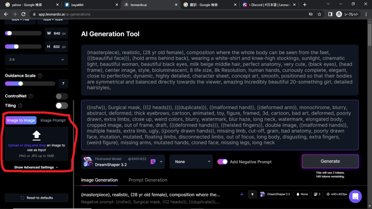Image resolution: width=372 pixels, height=209 pixels.
Task: Select the Image Prompt tab
Action: pos(53,120)
